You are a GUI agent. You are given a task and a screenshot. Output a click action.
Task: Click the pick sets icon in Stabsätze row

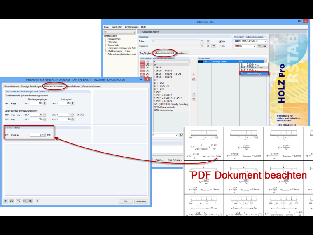pyautogui.click(x=202, y=46)
